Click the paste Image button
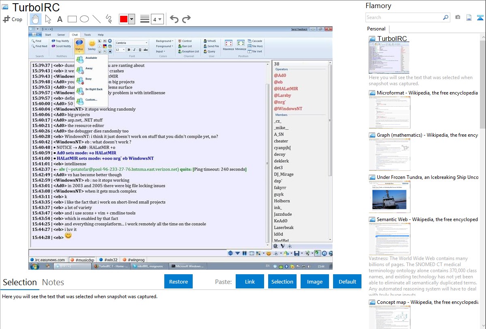The width and height of the screenshot is (486, 329). click(314, 282)
